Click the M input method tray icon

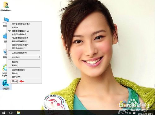coord(134,113)
